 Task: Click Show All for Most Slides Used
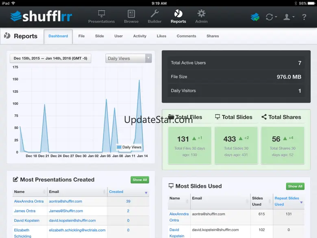pyautogui.click(x=295, y=186)
